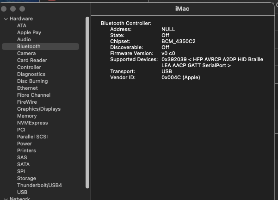Open the Fibre Channel entry
Viewport: 278px width, 200px height.
pos(34,95)
